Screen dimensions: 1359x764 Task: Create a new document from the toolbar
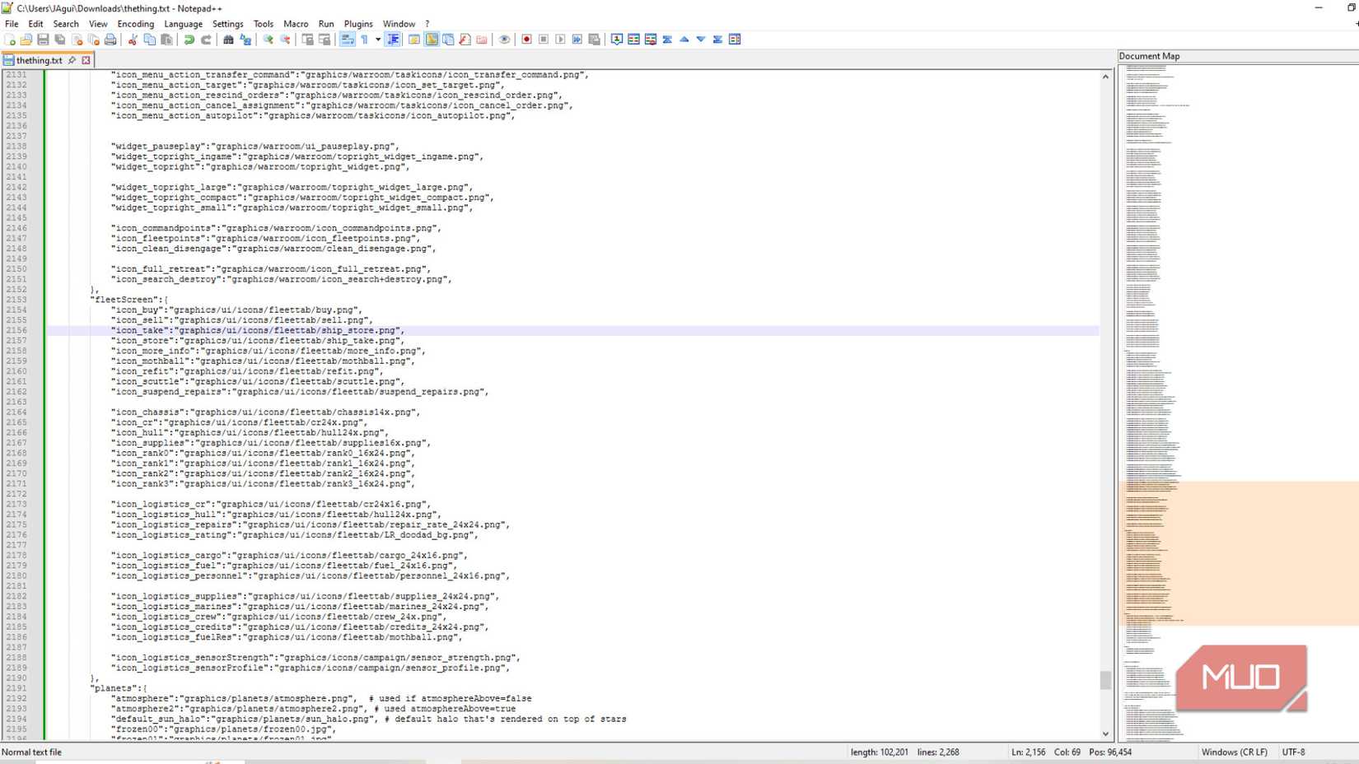(10, 40)
